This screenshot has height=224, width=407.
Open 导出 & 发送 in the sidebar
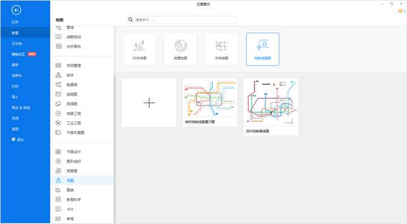click(x=21, y=107)
